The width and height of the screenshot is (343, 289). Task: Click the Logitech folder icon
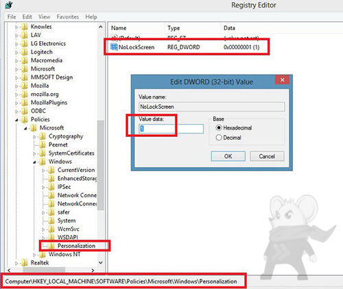(x=25, y=52)
